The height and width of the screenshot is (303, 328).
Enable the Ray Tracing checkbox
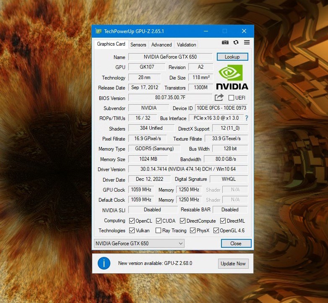pos(158,231)
